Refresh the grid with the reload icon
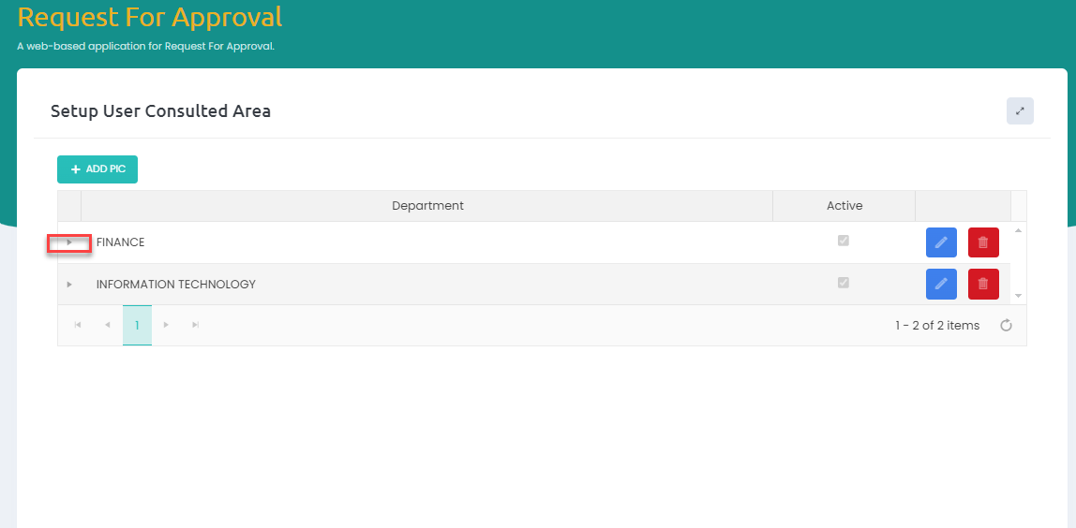 [x=1006, y=326]
